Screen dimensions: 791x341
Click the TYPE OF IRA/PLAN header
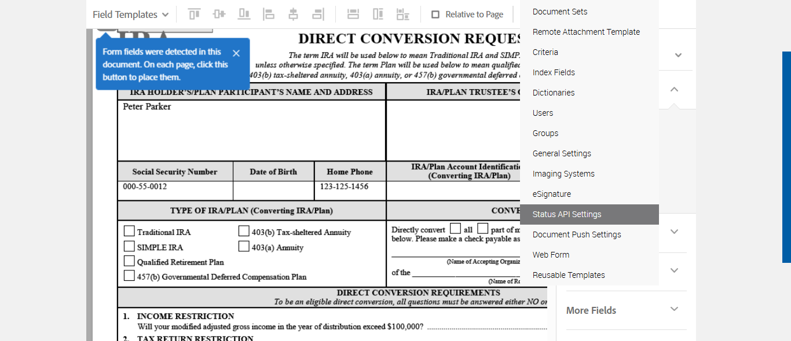251,211
